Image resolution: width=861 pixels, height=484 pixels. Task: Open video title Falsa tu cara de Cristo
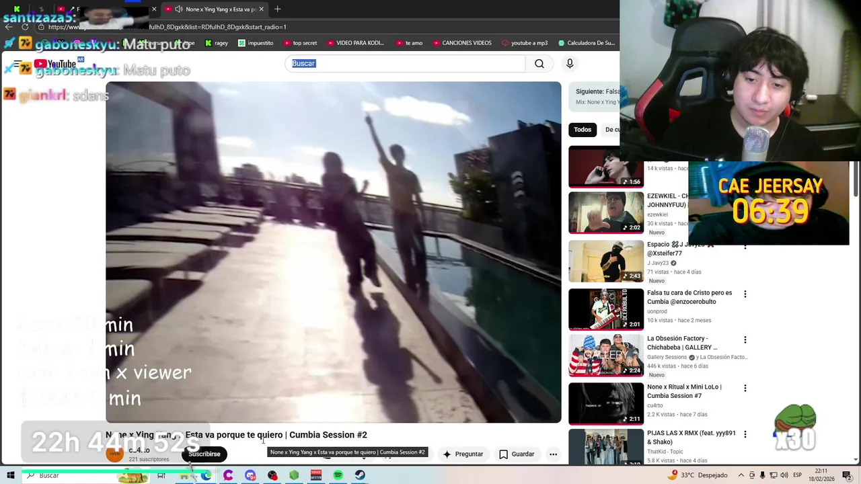point(689,297)
